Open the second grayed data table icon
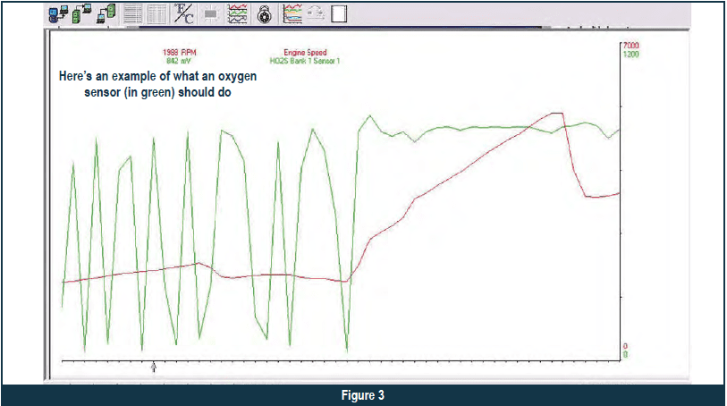 157,13
